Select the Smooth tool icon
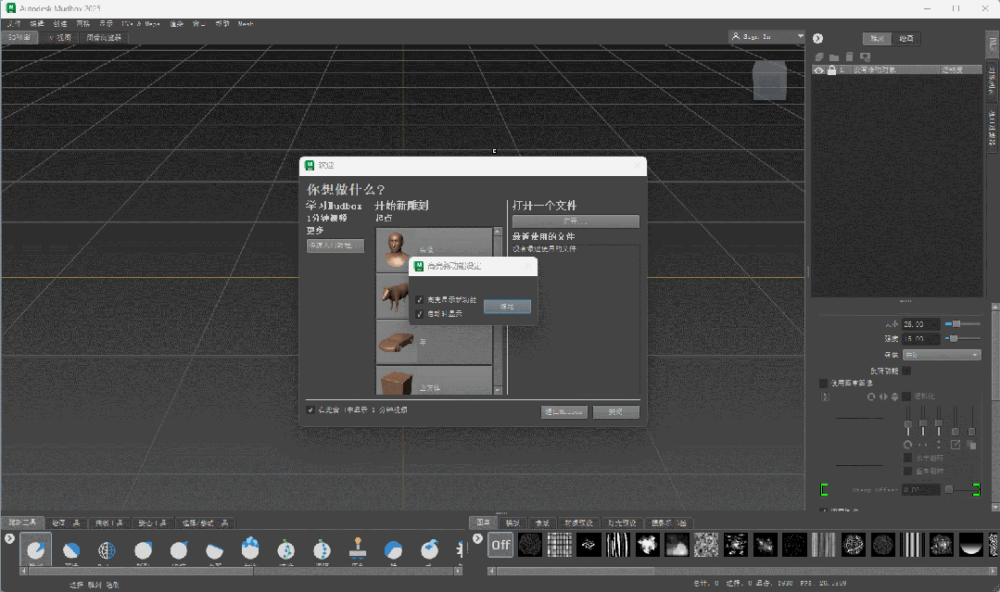Viewport: 1000px width, 592px height. (x=71, y=550)
